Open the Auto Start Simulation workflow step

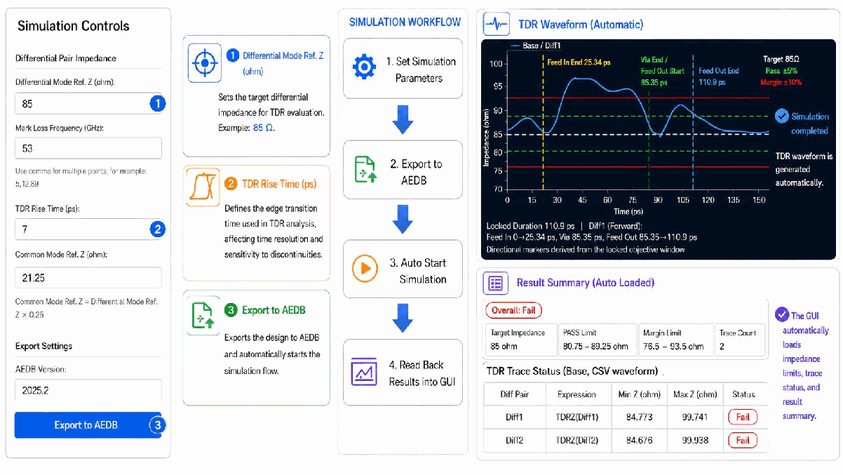(403, 269)
